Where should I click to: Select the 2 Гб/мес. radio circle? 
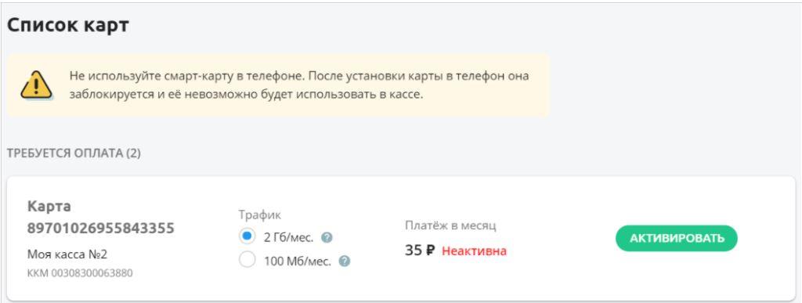(247, 236)
